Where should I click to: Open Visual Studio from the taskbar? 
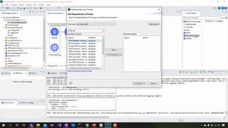[59, 125]
